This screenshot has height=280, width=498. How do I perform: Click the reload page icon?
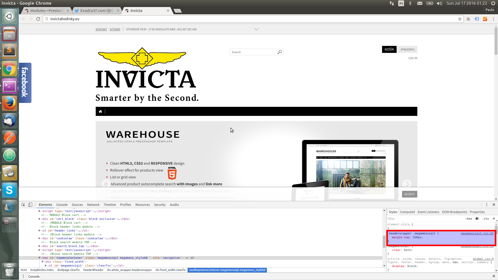point(38,19)
